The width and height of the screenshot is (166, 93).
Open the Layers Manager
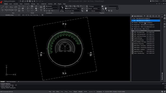coord(62,9)
